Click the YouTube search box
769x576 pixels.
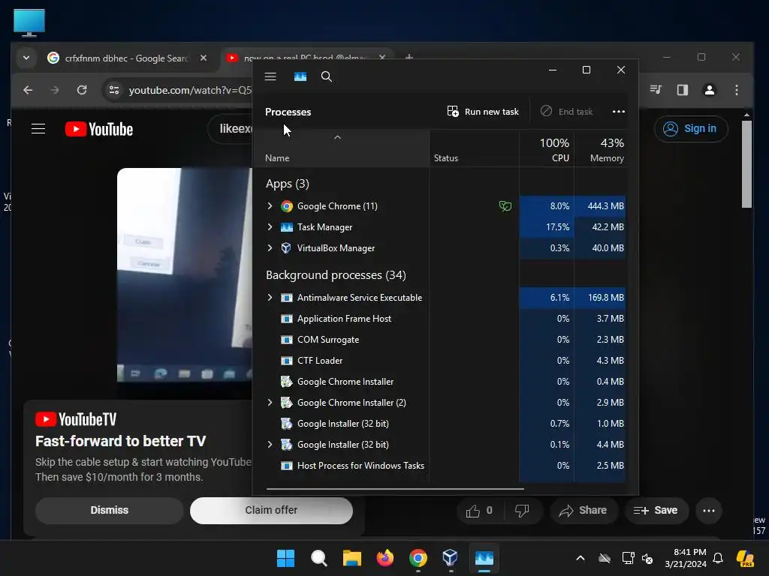[x=231, y=129]
